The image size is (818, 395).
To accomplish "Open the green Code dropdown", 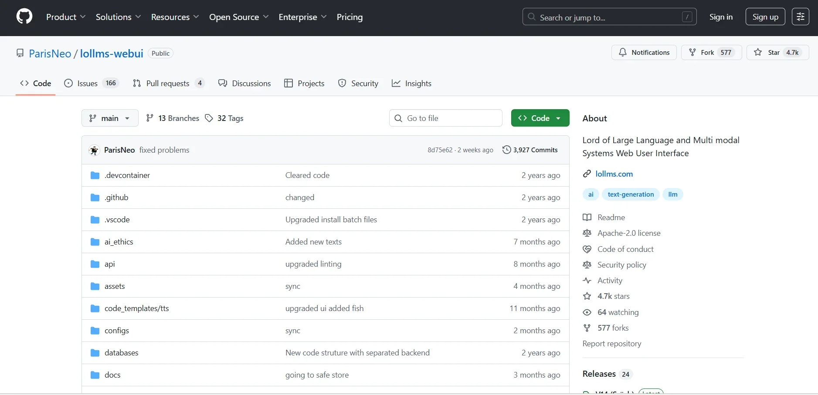I will click(x=540, y=118).
